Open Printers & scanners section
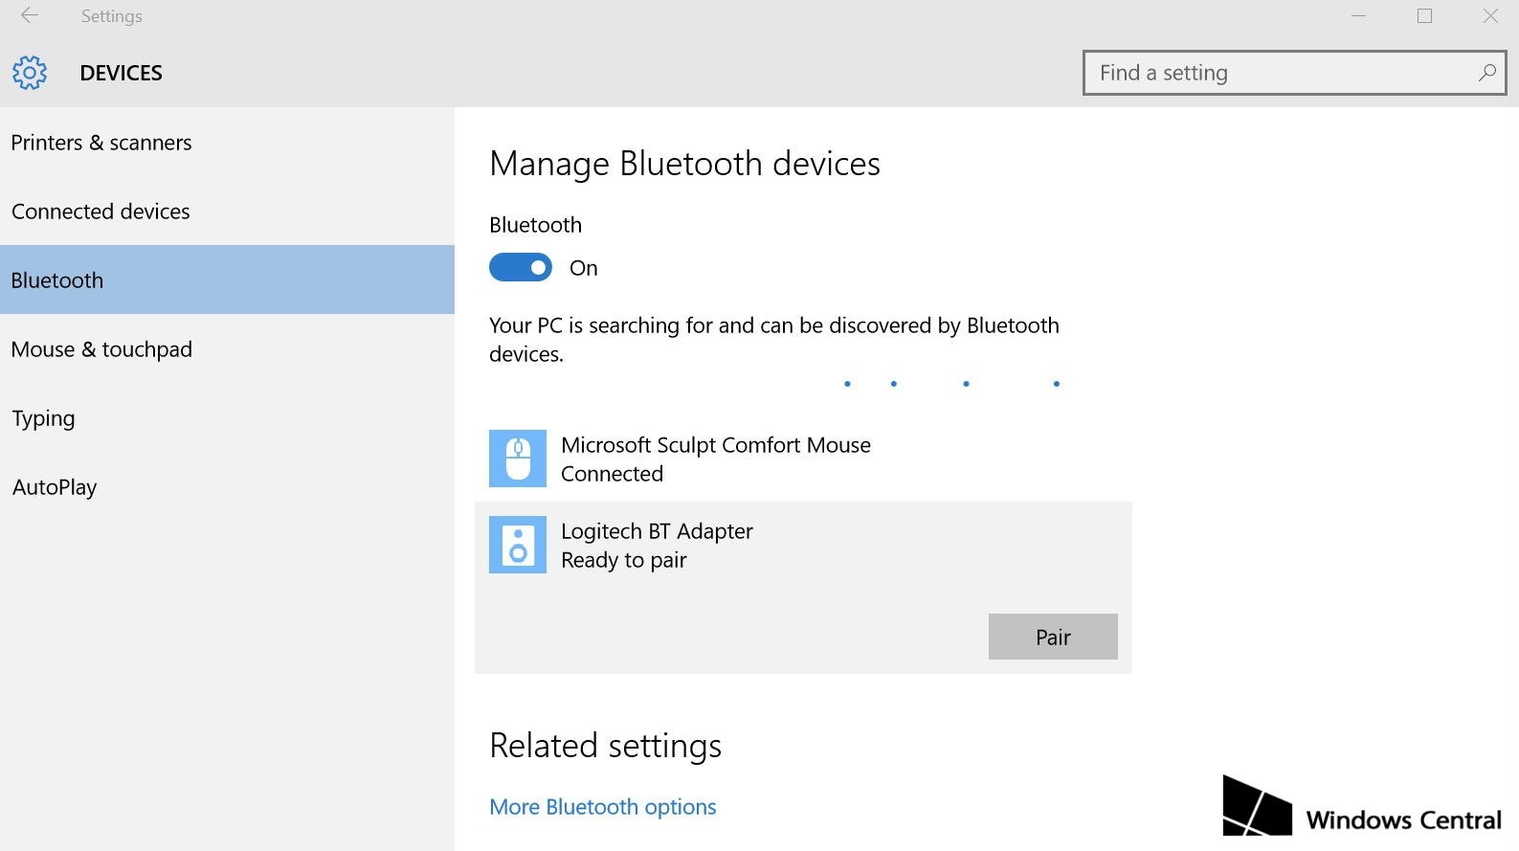 click(x=227, y=143)
